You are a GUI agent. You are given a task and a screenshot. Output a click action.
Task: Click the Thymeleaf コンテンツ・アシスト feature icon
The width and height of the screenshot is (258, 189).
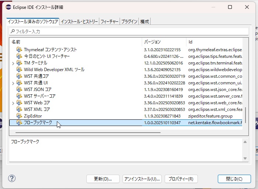(19, 50)
